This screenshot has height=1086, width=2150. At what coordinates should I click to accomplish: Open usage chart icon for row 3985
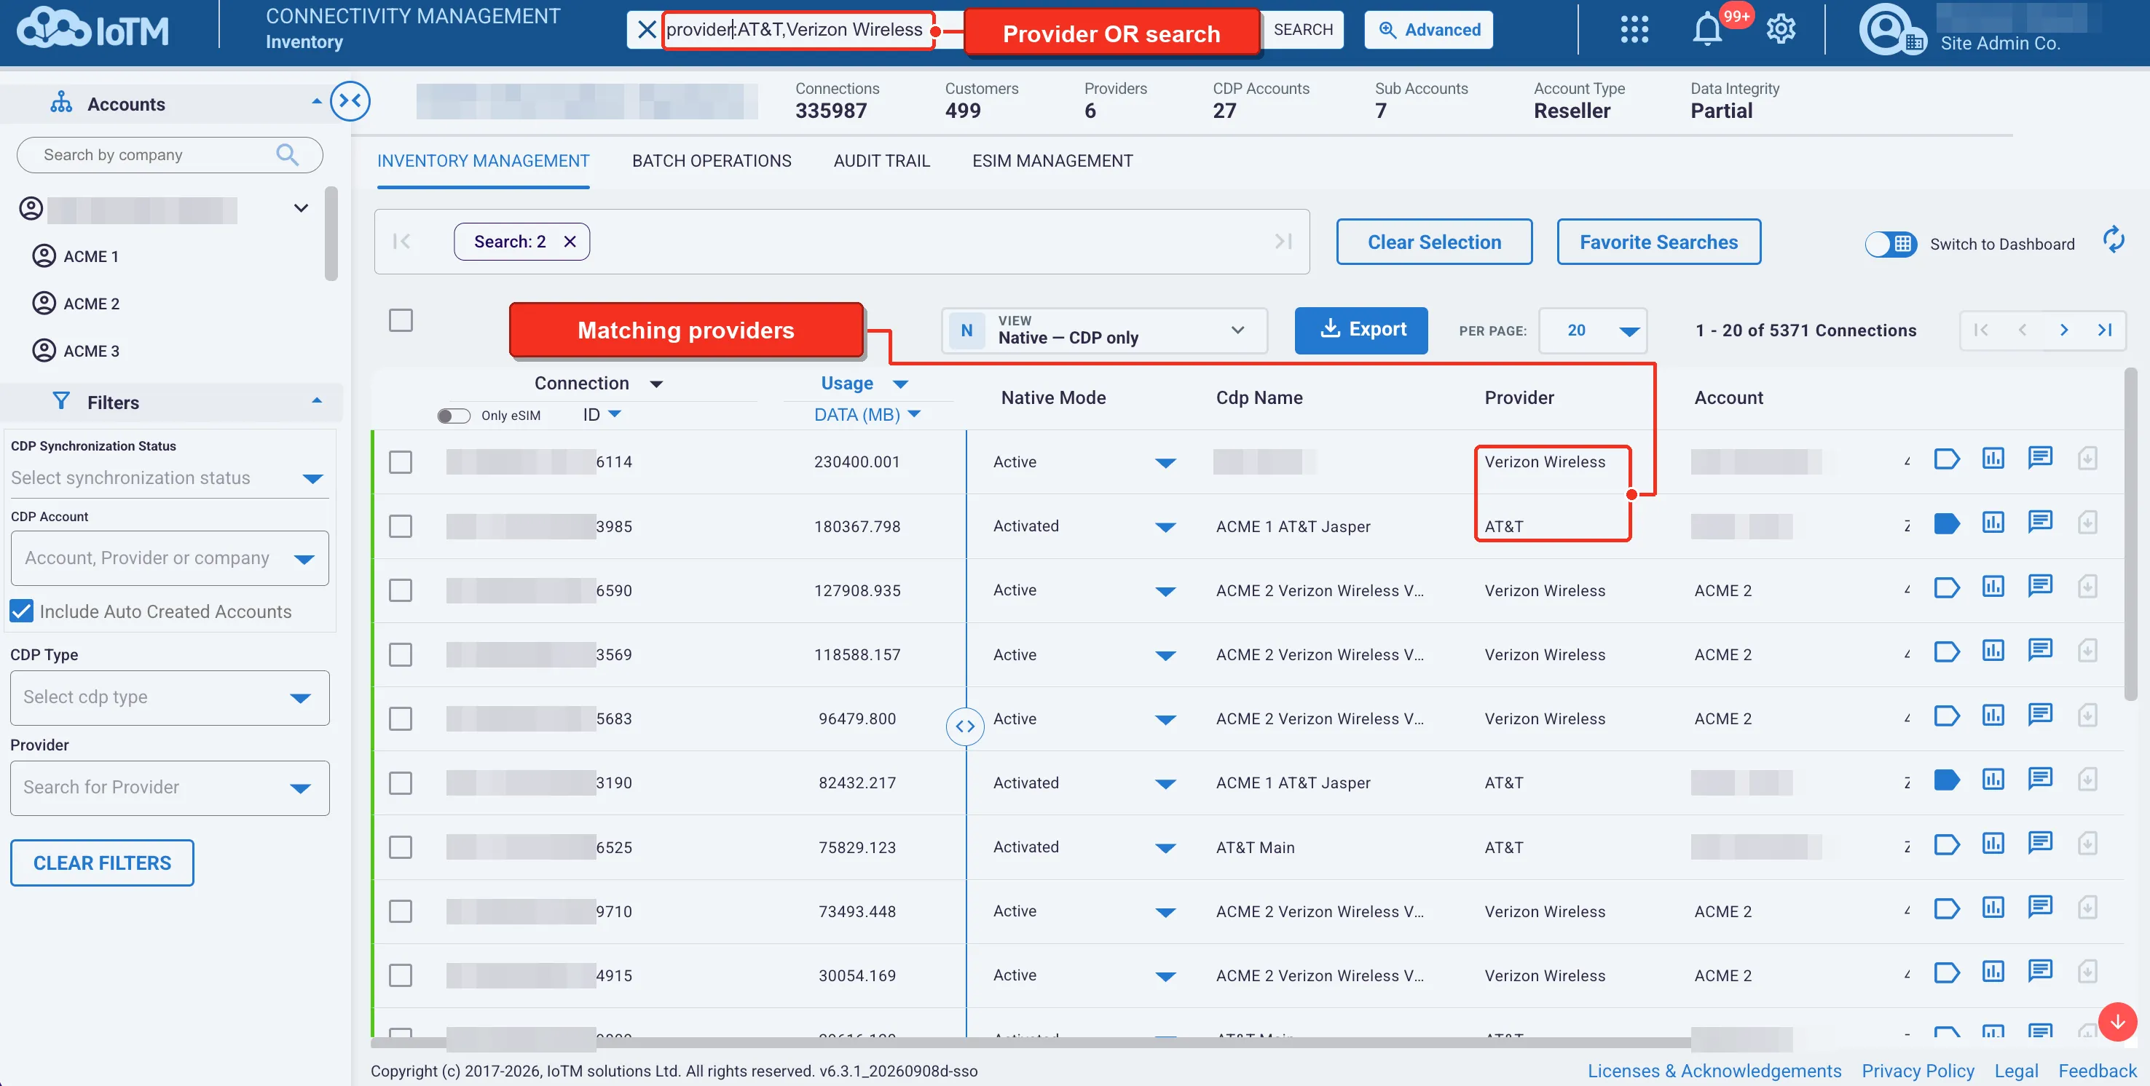point(1993,524)
